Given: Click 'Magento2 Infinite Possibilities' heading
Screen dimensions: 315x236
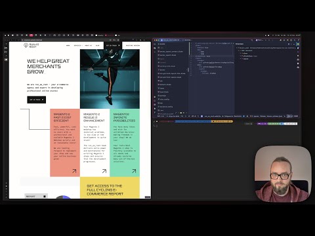Looking at the screenshot, I should [124, 117].
